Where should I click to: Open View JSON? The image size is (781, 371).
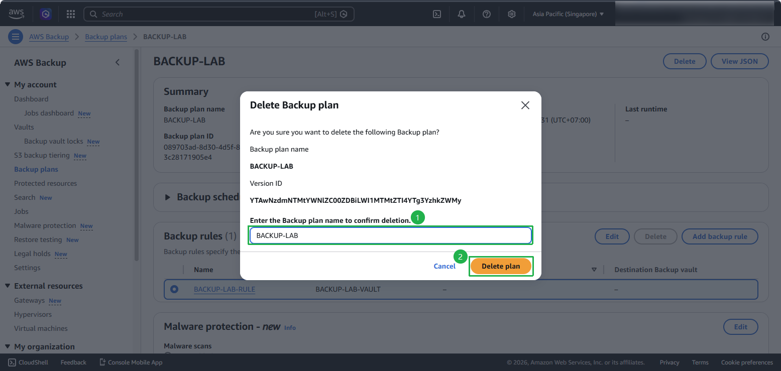[x=740, y=61]
